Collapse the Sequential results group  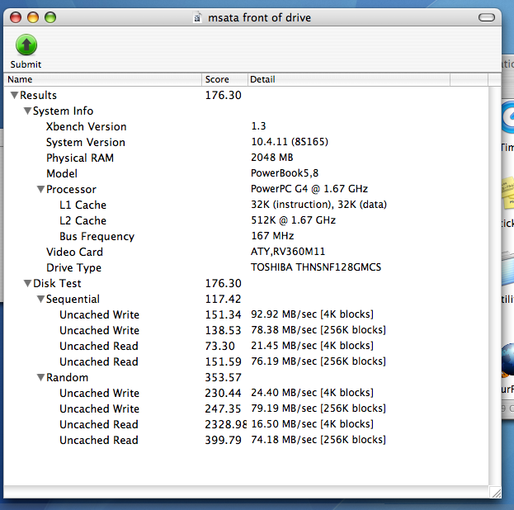[x=40, y=299]
